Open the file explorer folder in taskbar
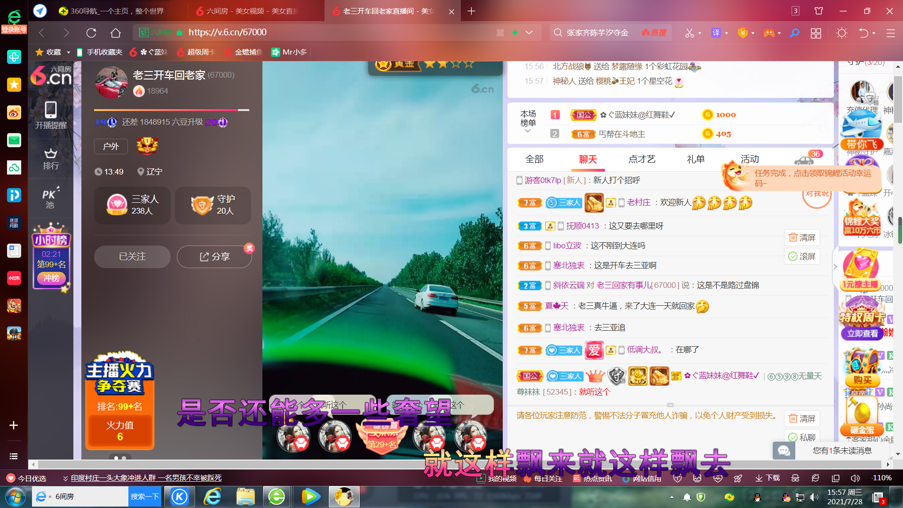 coord(245,497)
